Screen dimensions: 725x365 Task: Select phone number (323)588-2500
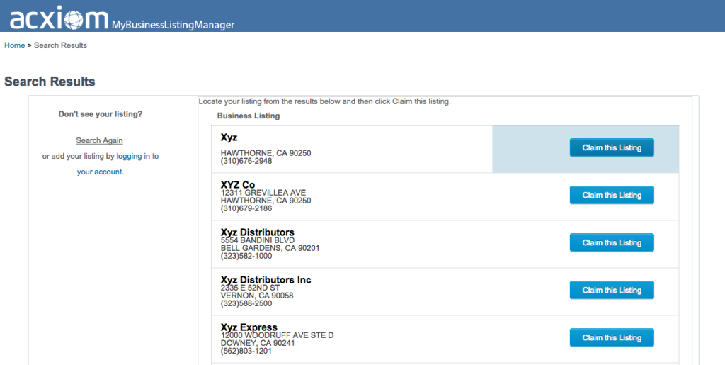pos(246,303)
